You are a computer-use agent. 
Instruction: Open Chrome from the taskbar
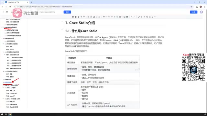[x=10, y=114]
